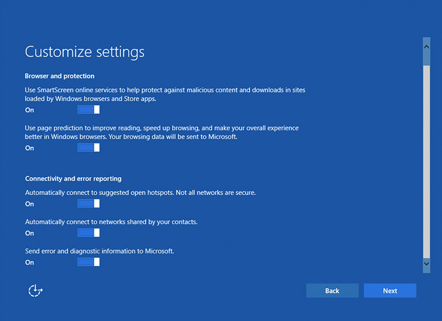Go back with the Back button
The image size is (442, 321).
332,291
